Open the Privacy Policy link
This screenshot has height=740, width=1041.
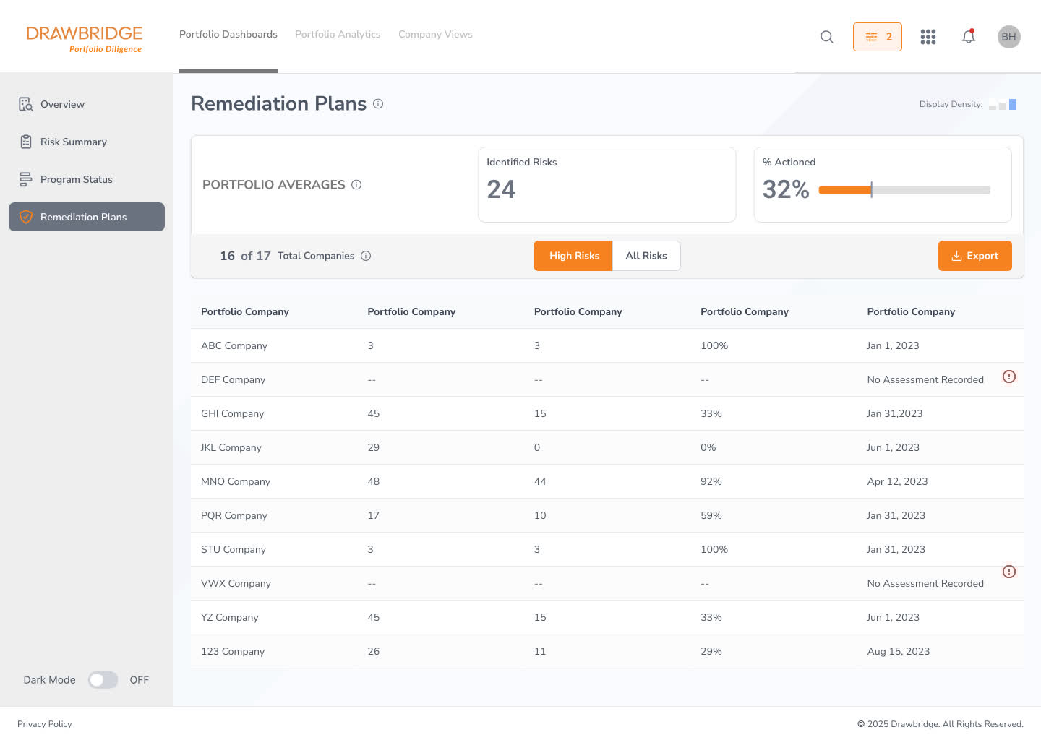click(x=45, y=724)
